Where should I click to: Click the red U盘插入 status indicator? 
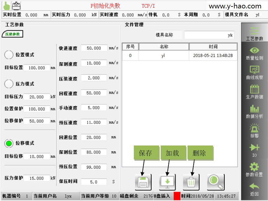pyautogui.click(x=177, y=196)
